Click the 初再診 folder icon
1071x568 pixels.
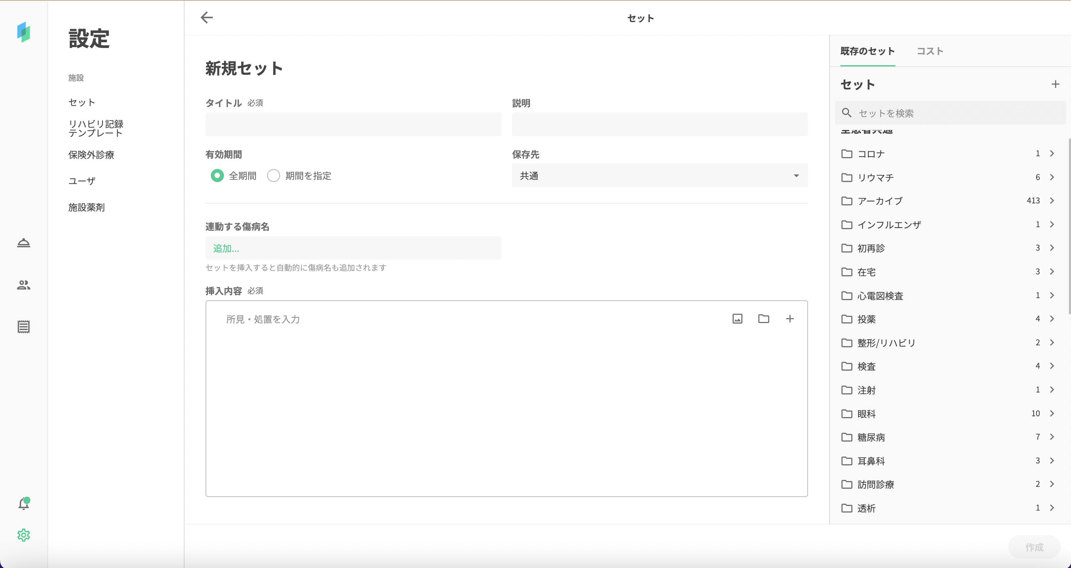point(847,248)
